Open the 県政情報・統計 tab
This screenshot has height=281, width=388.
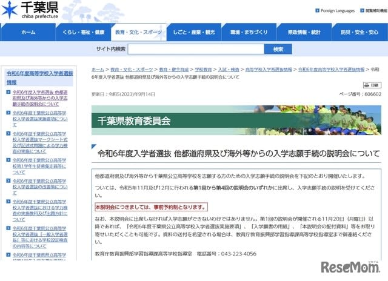click(304, 32)
